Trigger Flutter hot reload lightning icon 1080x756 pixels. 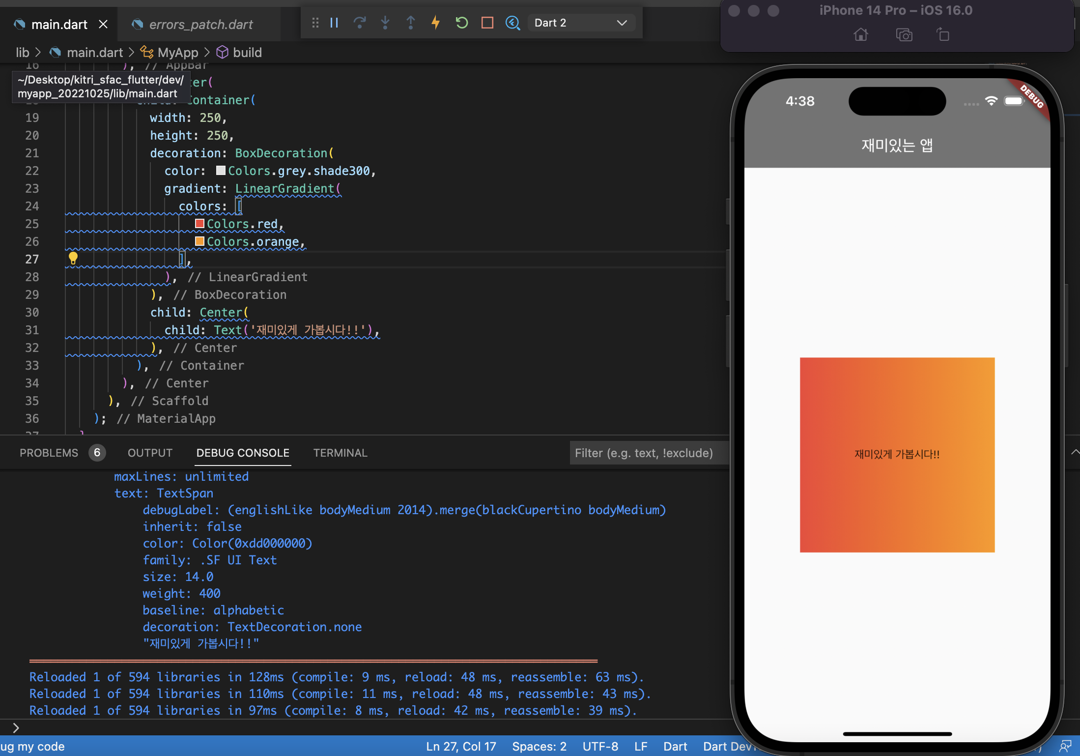click(x=435, y=23)
